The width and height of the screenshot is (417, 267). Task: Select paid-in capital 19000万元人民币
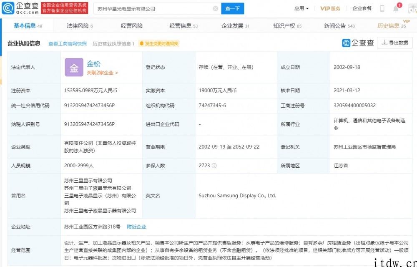tap(218, 91)
